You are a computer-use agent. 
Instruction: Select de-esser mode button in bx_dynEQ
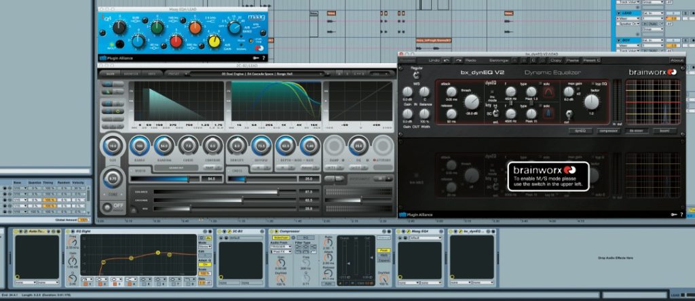tap(637, 131)
